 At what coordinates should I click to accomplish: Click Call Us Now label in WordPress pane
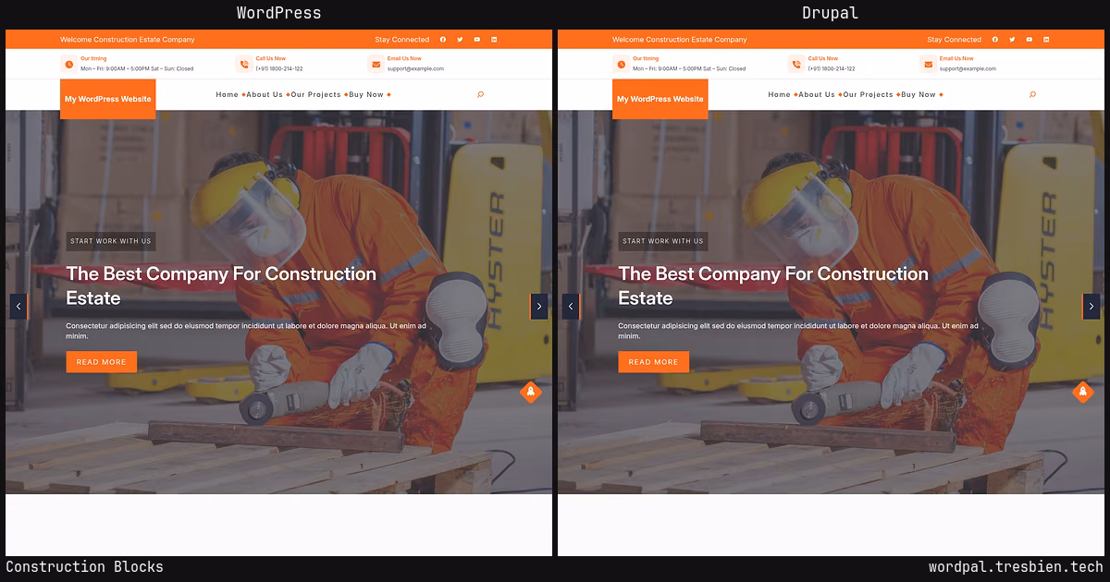271,58
